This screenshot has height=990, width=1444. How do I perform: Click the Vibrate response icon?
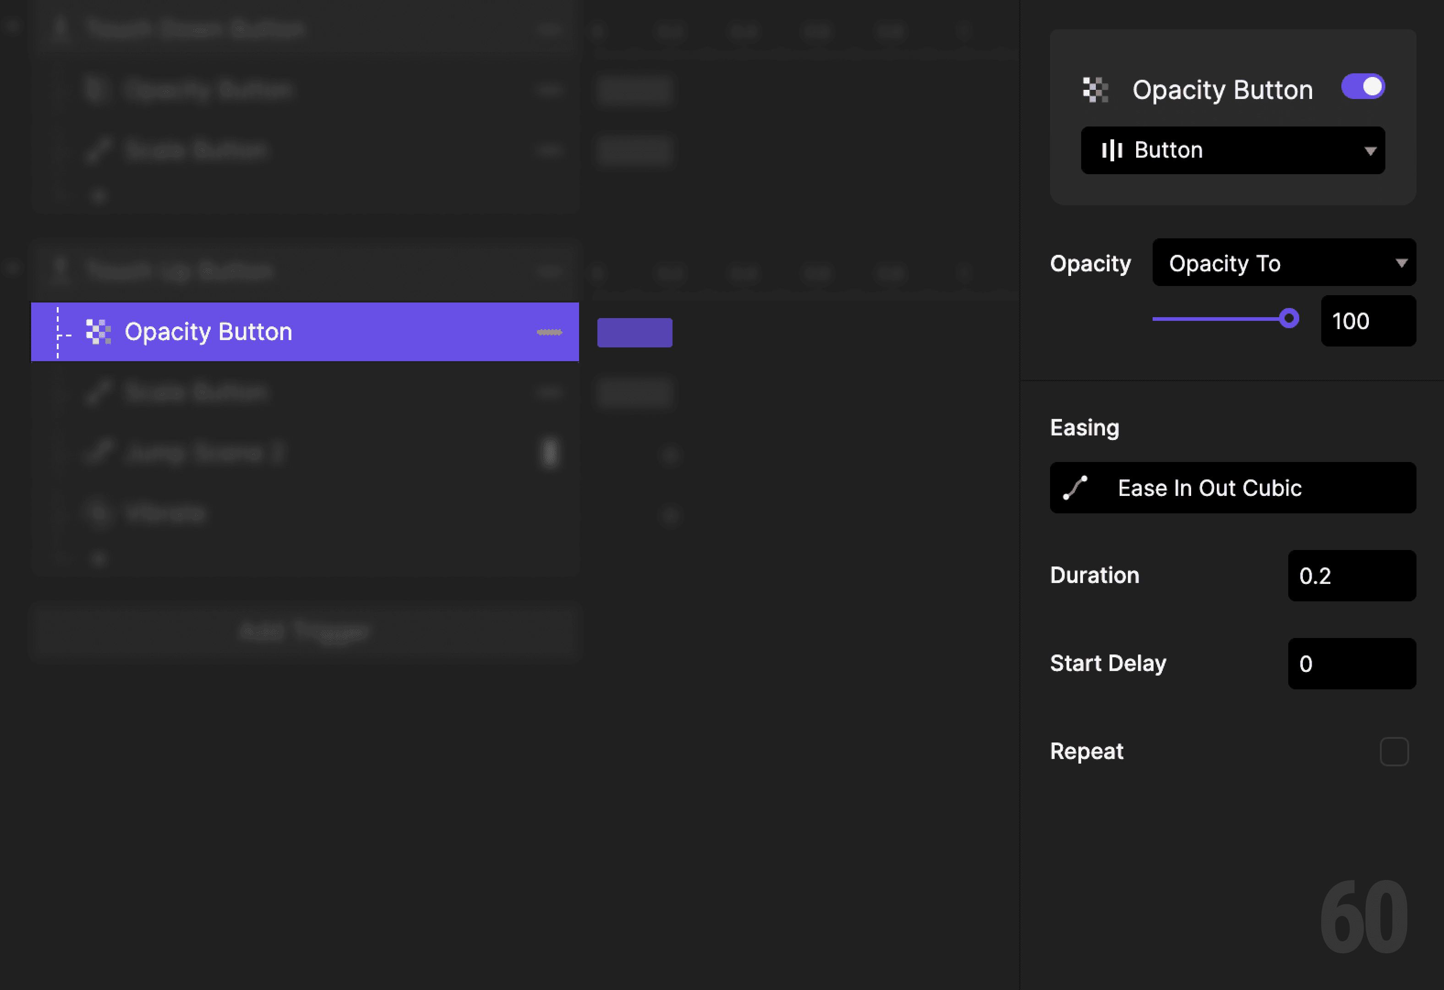click(98, 513)
